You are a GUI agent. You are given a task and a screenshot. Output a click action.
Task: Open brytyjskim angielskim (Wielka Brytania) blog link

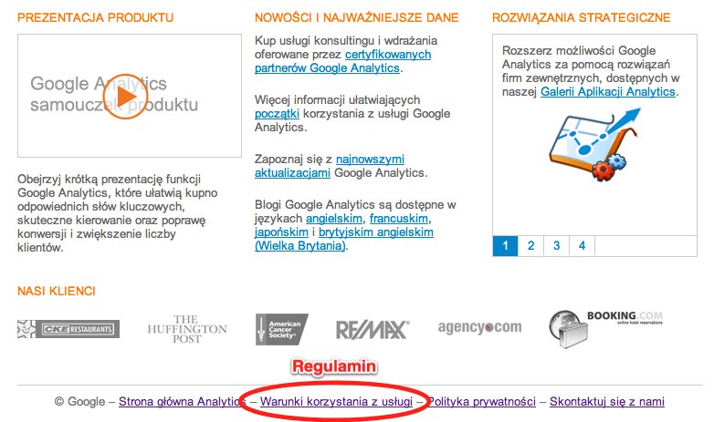tap(344, 239)
